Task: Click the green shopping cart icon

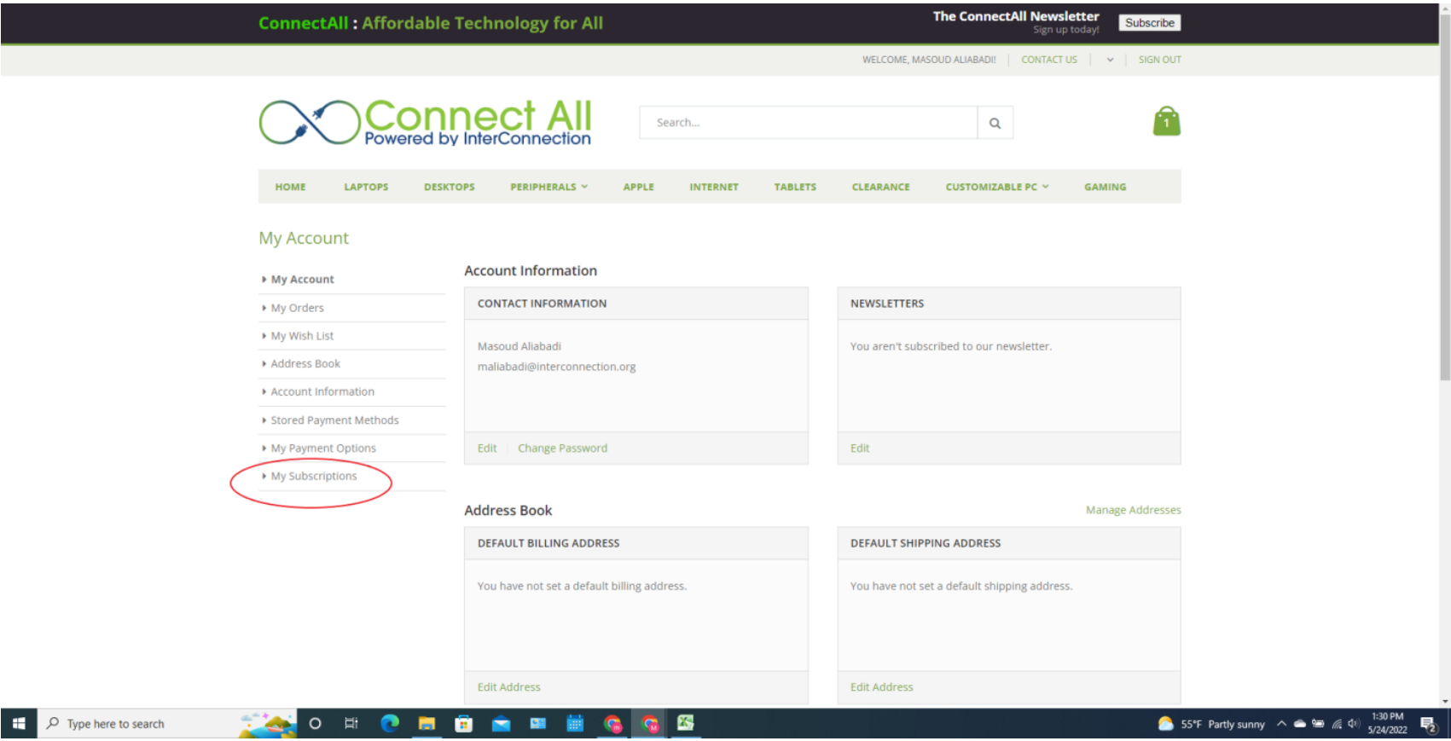Action: 1166,121
